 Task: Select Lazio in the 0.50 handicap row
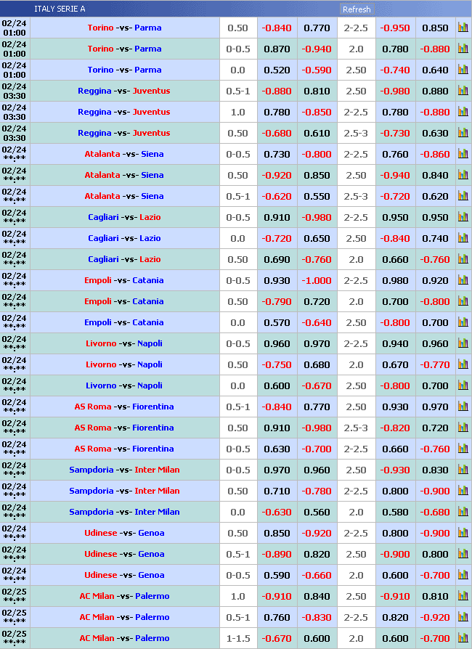pos(150,259)
